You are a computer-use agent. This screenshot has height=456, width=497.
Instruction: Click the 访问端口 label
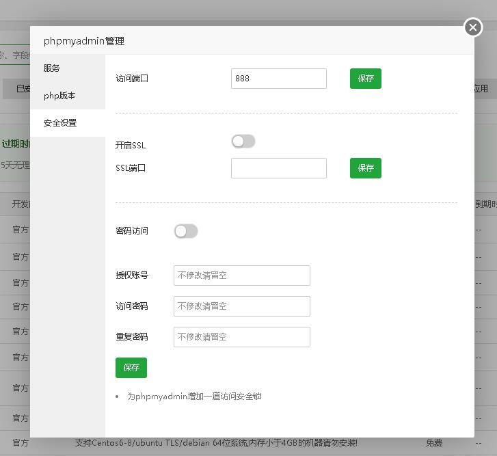[x=132, y=79]
